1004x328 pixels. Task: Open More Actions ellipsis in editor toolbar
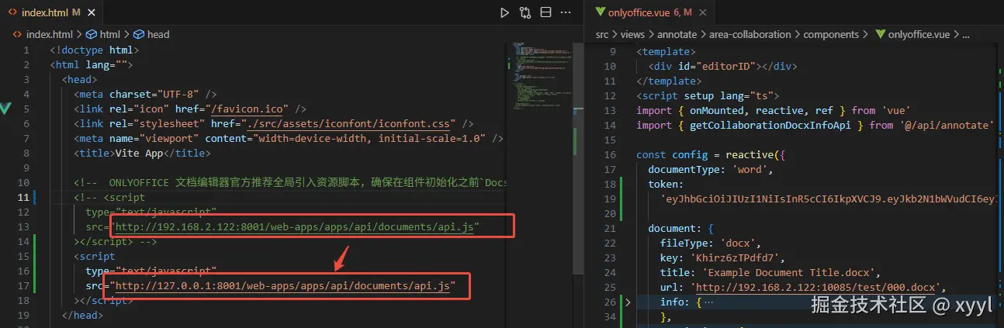566,12
